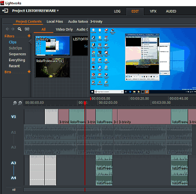Click the timeline horizontal scrollbar
This screenshot has width=196, height=194.
(110, 190)
